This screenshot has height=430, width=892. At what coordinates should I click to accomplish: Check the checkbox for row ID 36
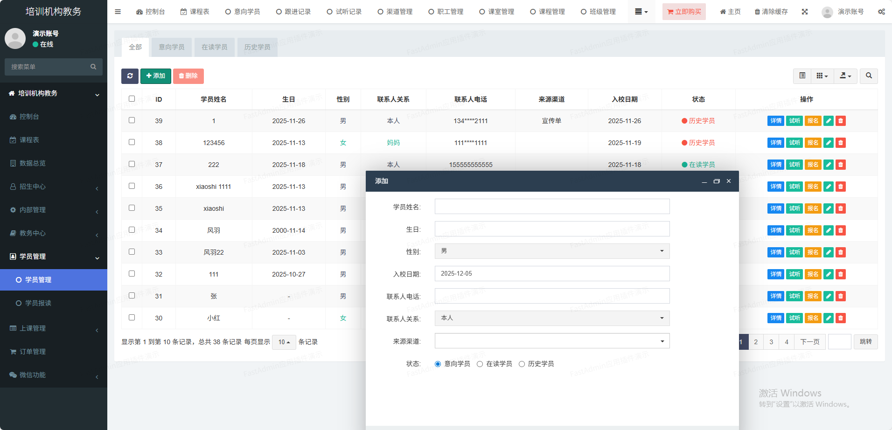pos(132,186)
